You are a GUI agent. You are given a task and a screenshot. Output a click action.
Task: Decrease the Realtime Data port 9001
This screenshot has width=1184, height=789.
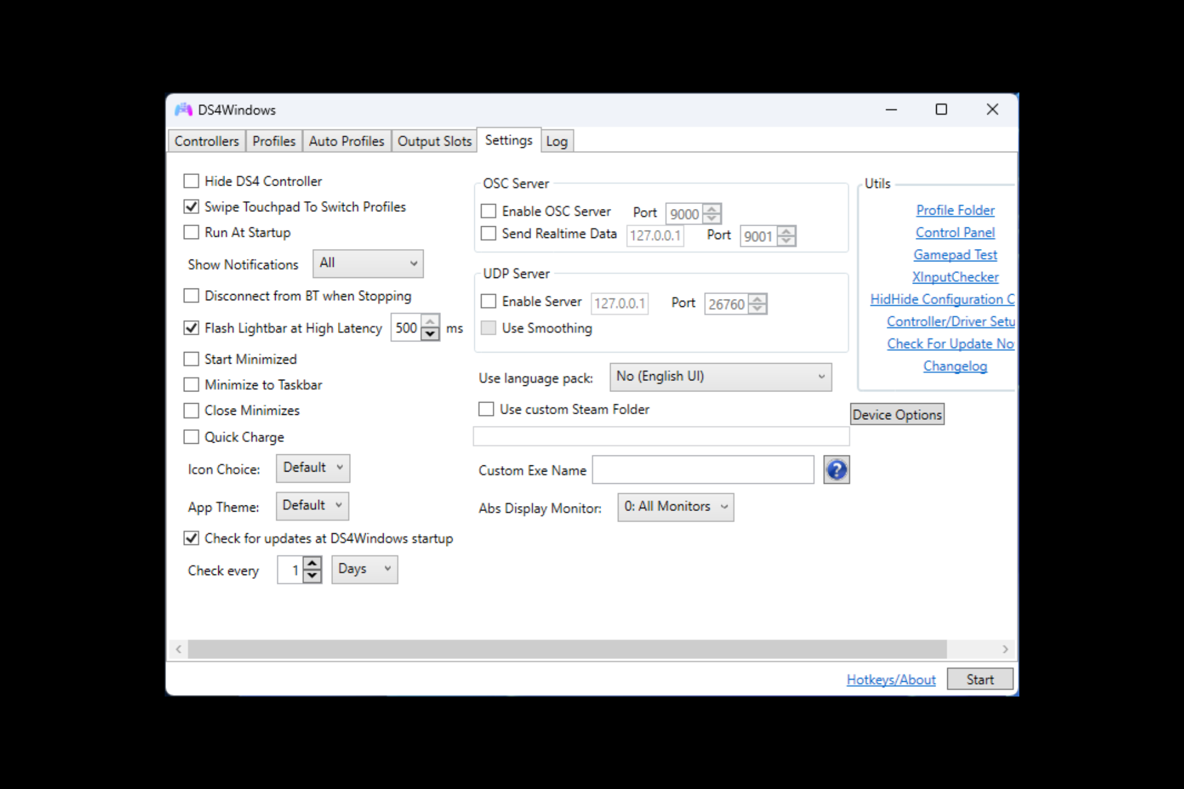click(786, 241)
